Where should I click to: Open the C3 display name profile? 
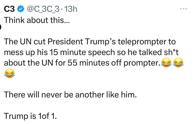click(x=10, y=9)
